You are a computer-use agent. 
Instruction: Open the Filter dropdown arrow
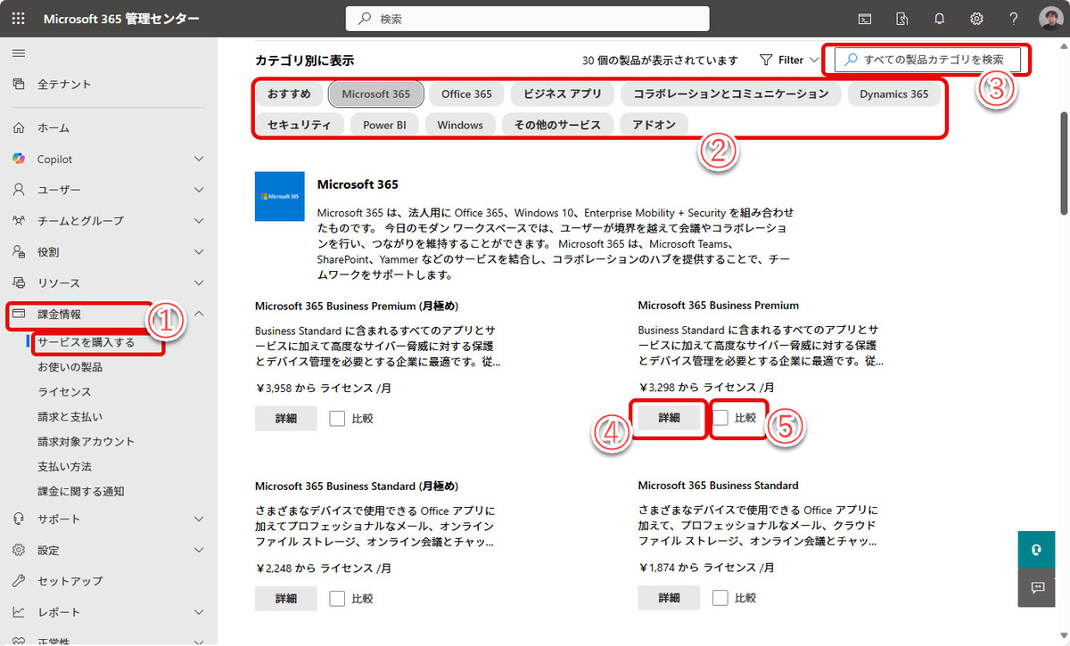[x=814, y=61]
